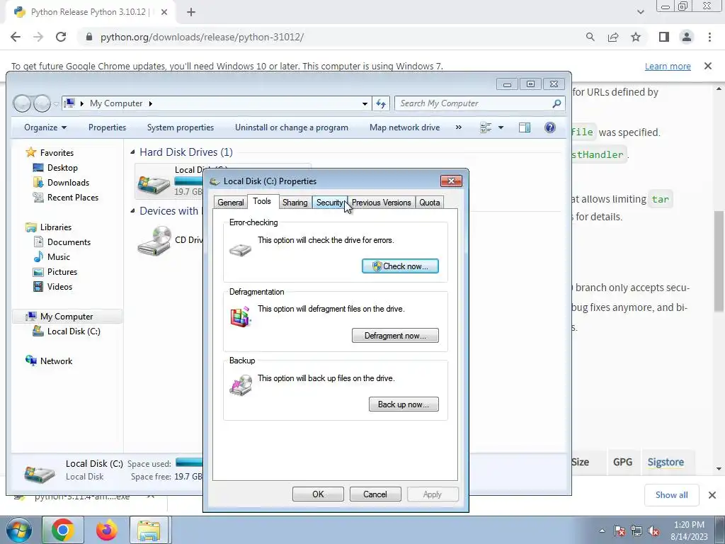Open Explorer help icon

tap(549, 127)
